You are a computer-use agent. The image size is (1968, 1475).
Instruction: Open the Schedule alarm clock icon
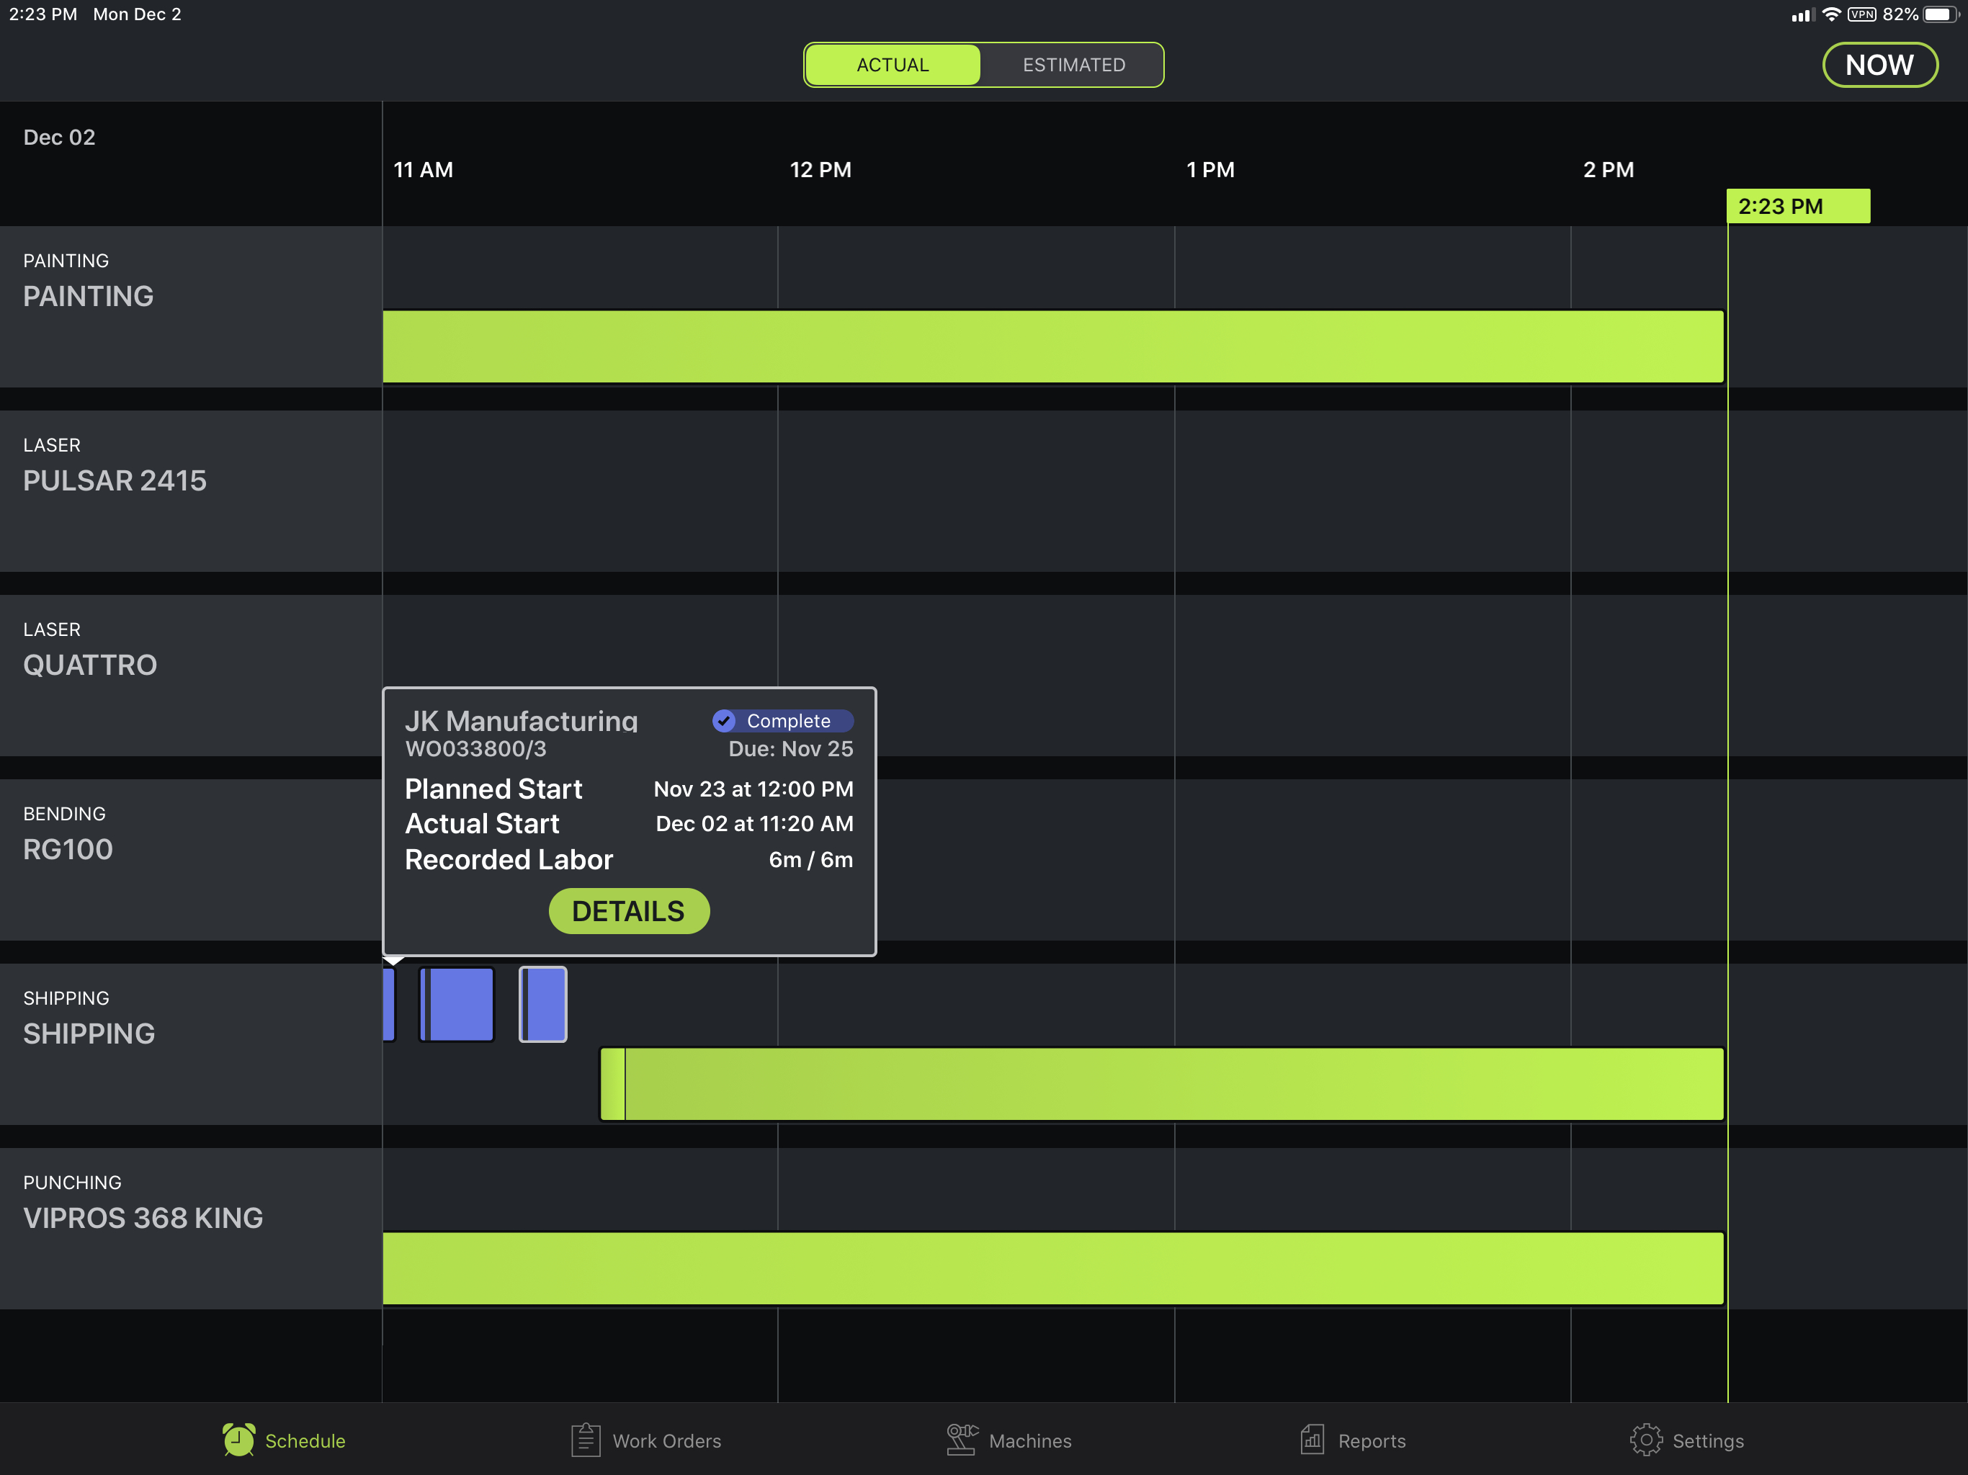coord(238,1440)
